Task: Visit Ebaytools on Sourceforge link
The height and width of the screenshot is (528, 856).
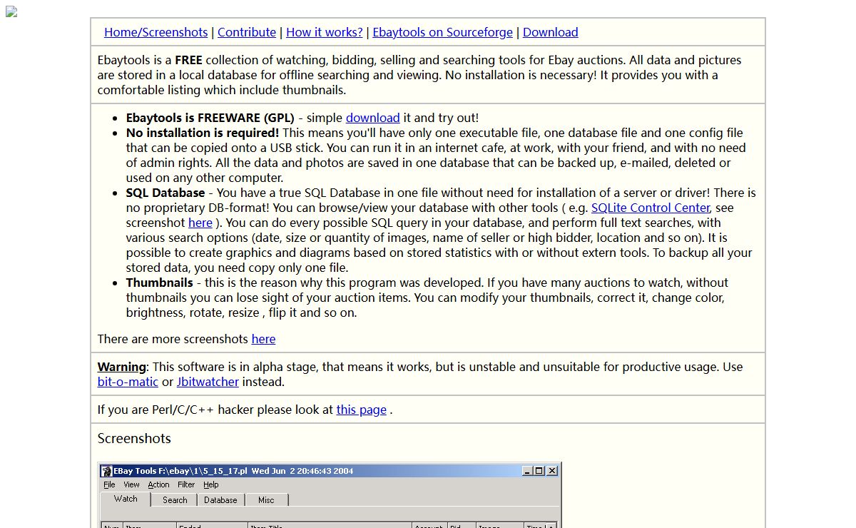Action: 442,32
